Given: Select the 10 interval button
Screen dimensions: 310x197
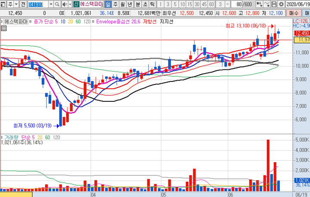Looking at the screenshot, I should coord(183,4).
